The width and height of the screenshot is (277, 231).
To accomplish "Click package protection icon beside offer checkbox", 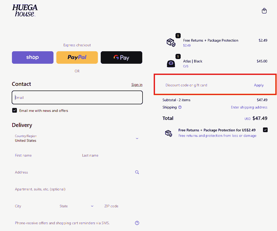I will (168, 133).
